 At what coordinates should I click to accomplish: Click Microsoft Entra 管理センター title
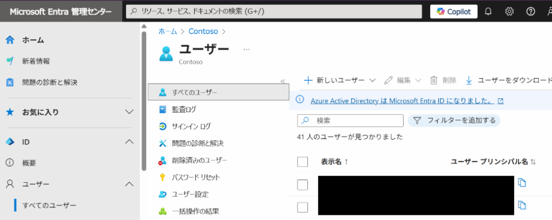[60, 12]
